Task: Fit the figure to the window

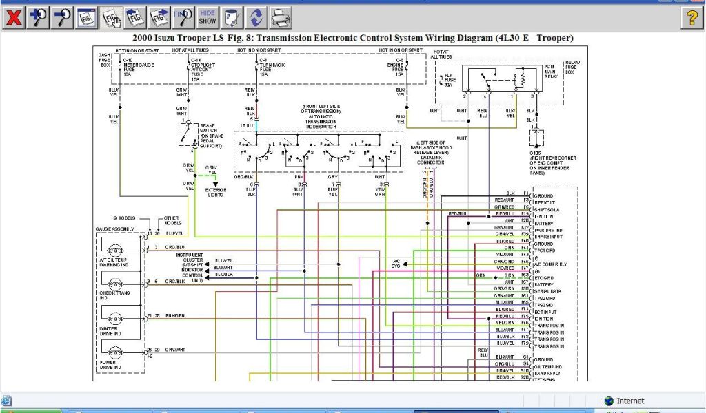Action: click(x=87, y=17)
